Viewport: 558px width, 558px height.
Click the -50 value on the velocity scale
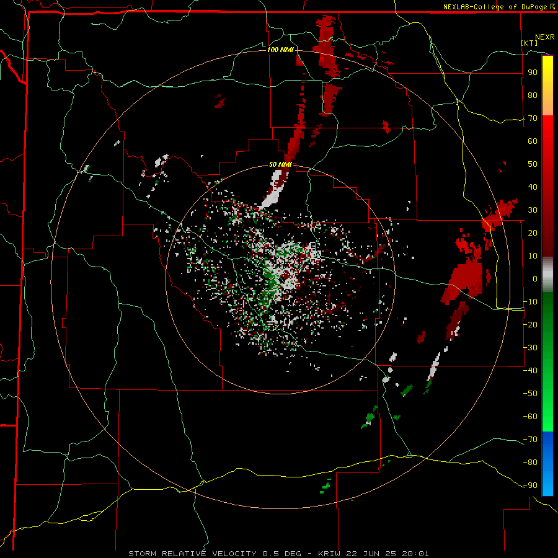(x=530, y=394)
